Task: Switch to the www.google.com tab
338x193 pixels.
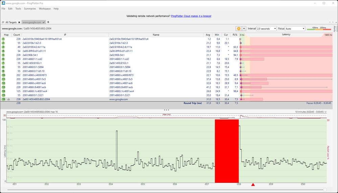Action: coord(31,22)
